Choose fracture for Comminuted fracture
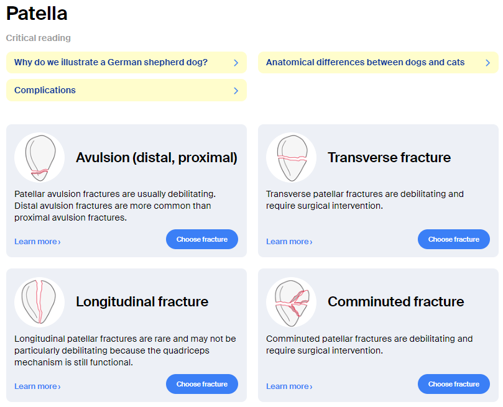The height and width of the screenshot is (407, 503). point(454,384)
